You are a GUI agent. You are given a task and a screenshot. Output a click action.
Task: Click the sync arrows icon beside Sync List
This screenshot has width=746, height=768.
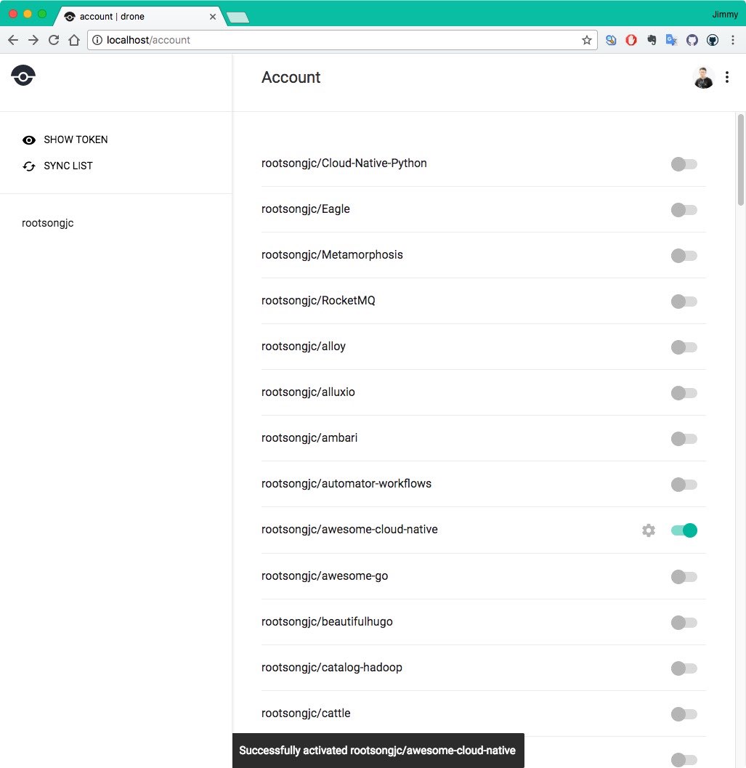29,166
